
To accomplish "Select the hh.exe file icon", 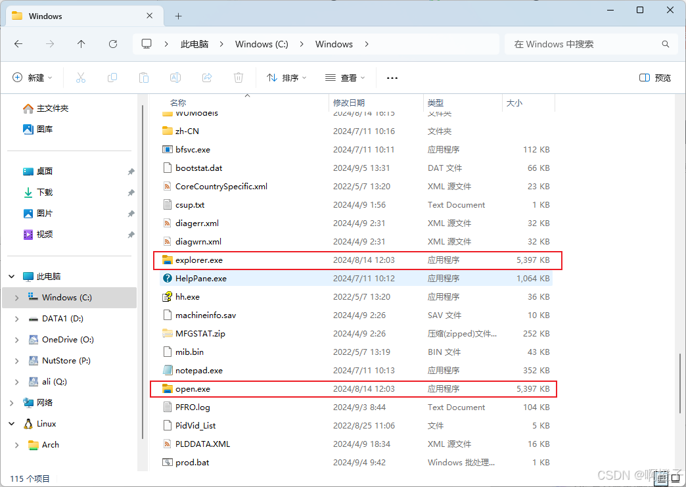I will pos(167,296).
